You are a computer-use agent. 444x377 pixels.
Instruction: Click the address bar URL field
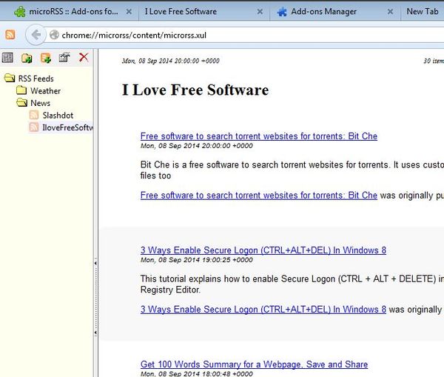244,35
